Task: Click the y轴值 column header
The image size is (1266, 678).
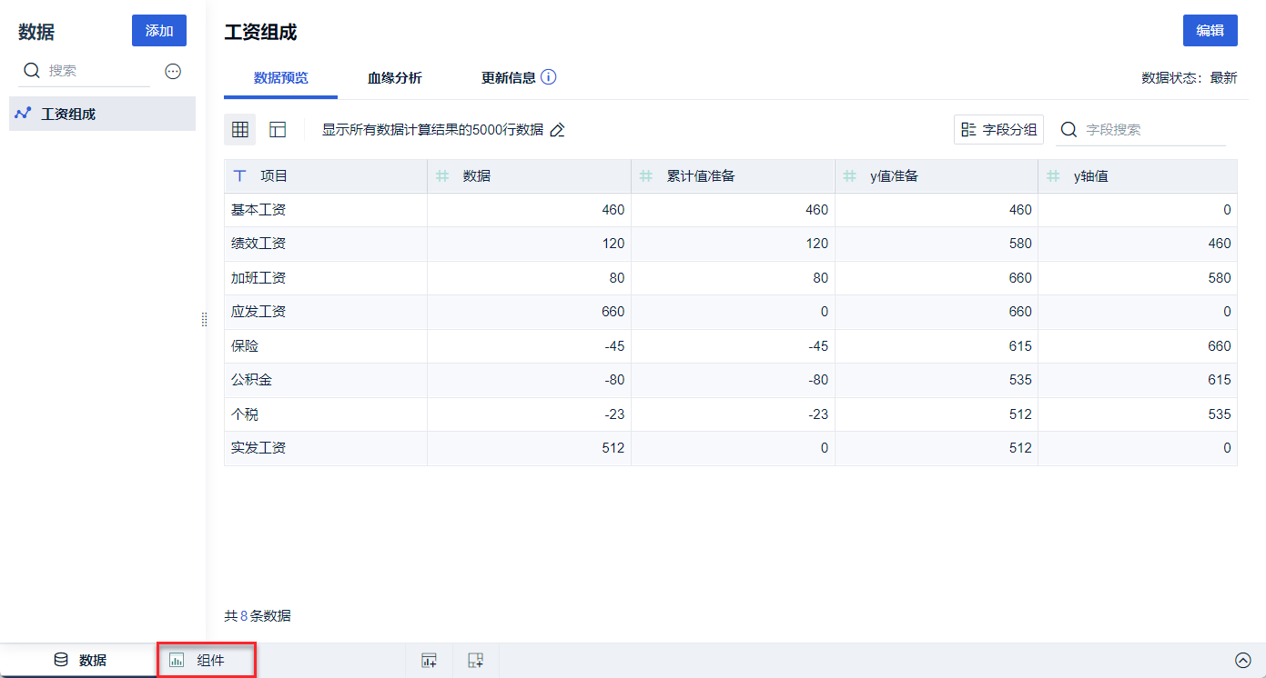Action: (1138, 176)
